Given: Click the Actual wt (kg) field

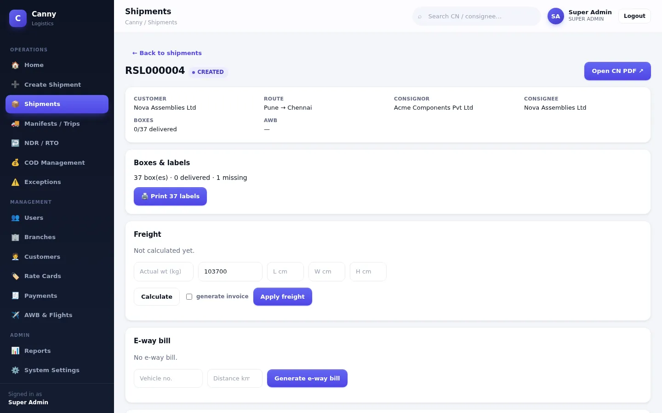Looking at the screenshot, I should [x=164, y=272].
